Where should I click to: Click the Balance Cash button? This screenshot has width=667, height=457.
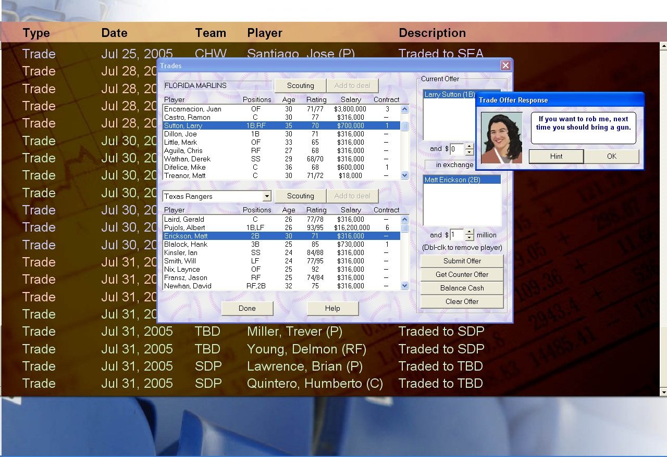[x=462, y=288]
